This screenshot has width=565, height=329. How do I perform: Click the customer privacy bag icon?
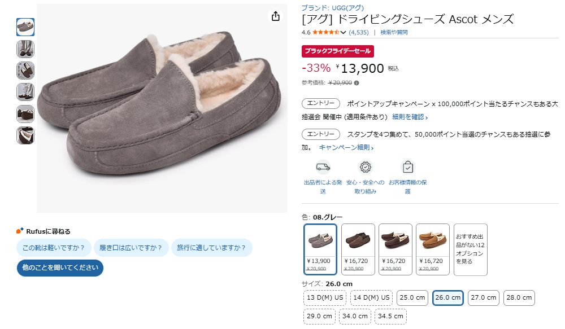pyautogui.click(x=407, y=167)
